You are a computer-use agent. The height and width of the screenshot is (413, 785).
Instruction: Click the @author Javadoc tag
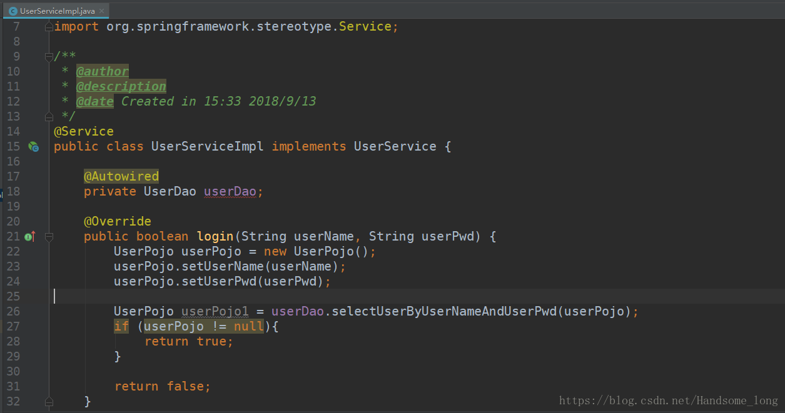tap(103, 71)
